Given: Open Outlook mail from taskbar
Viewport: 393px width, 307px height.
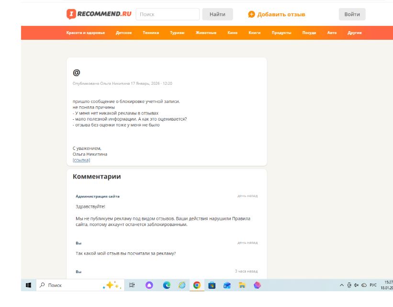Looking at the screenshot, I should [x=227, y=285].
